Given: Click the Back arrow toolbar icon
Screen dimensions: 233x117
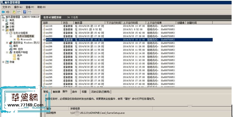Looking at the screenshot, I should pyautogui.click(x=3, y=12).
